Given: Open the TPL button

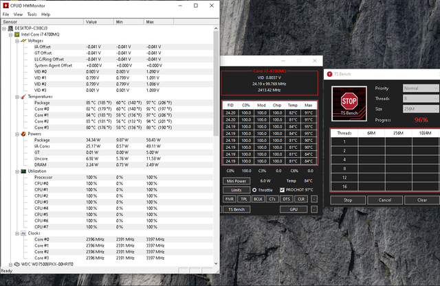Looking at the screenshot, I should tap(244, 199).
